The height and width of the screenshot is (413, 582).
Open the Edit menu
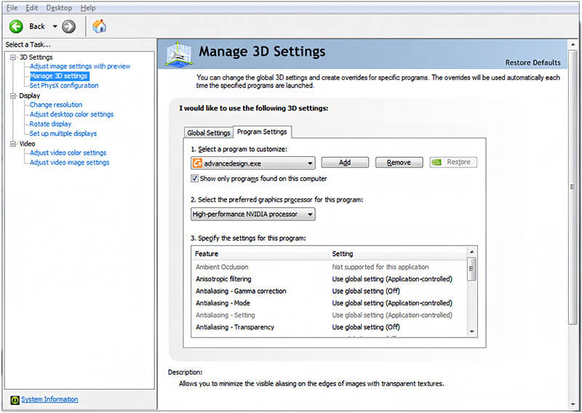pyautogui.click(x=32, y=8)
